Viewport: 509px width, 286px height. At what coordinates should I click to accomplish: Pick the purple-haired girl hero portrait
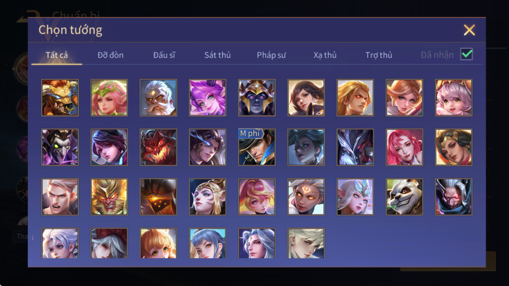[x=208, y=97]
